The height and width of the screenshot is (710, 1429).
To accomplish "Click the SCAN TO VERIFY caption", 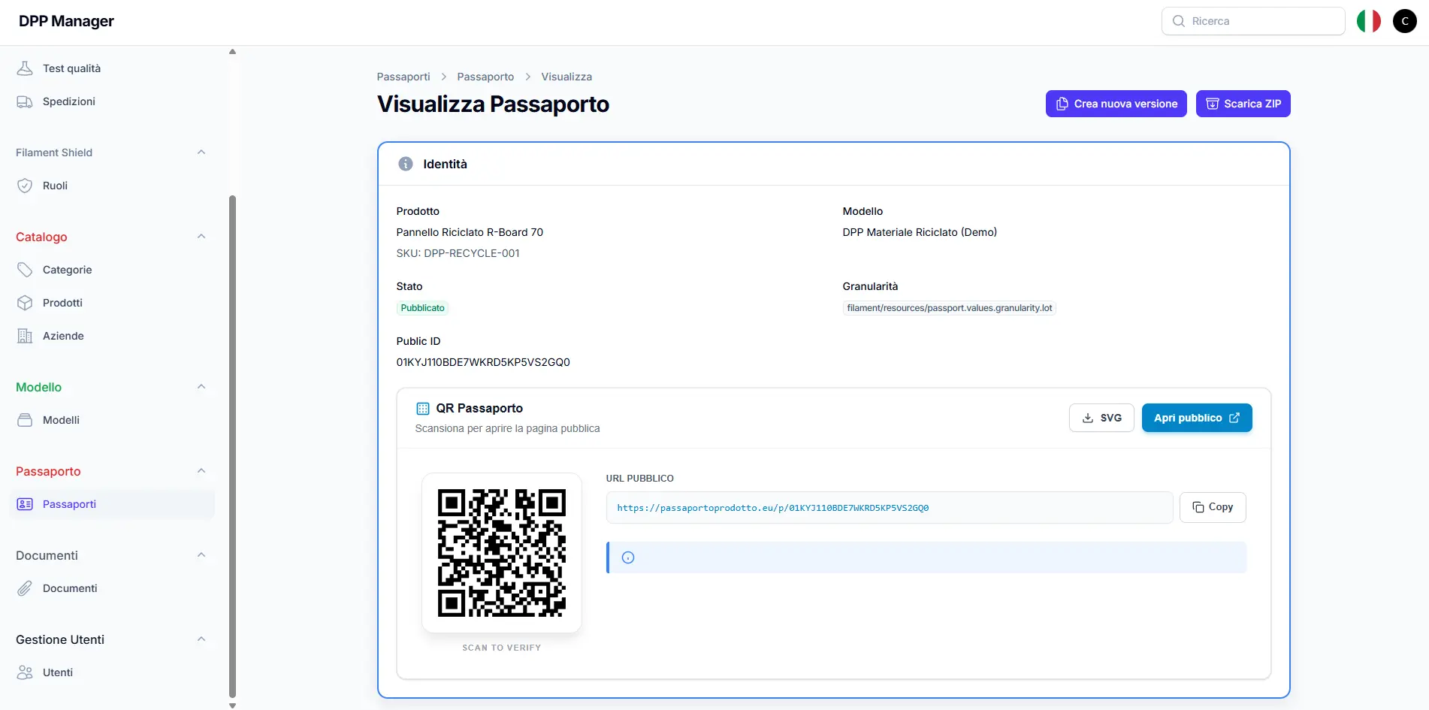I will tap(502, 648).
